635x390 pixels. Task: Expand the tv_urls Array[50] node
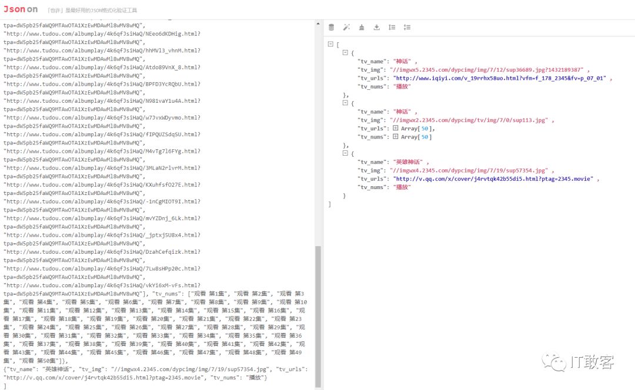pos(396,128)
